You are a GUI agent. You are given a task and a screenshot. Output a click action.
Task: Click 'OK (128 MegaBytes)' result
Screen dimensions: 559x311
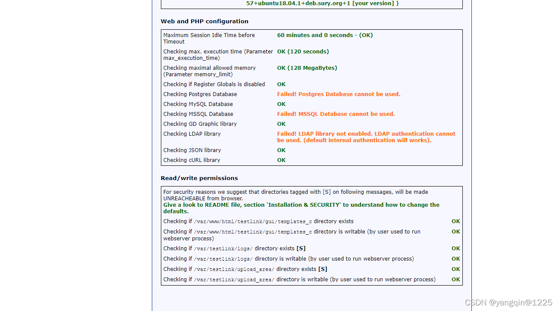(x=307, y=68)
